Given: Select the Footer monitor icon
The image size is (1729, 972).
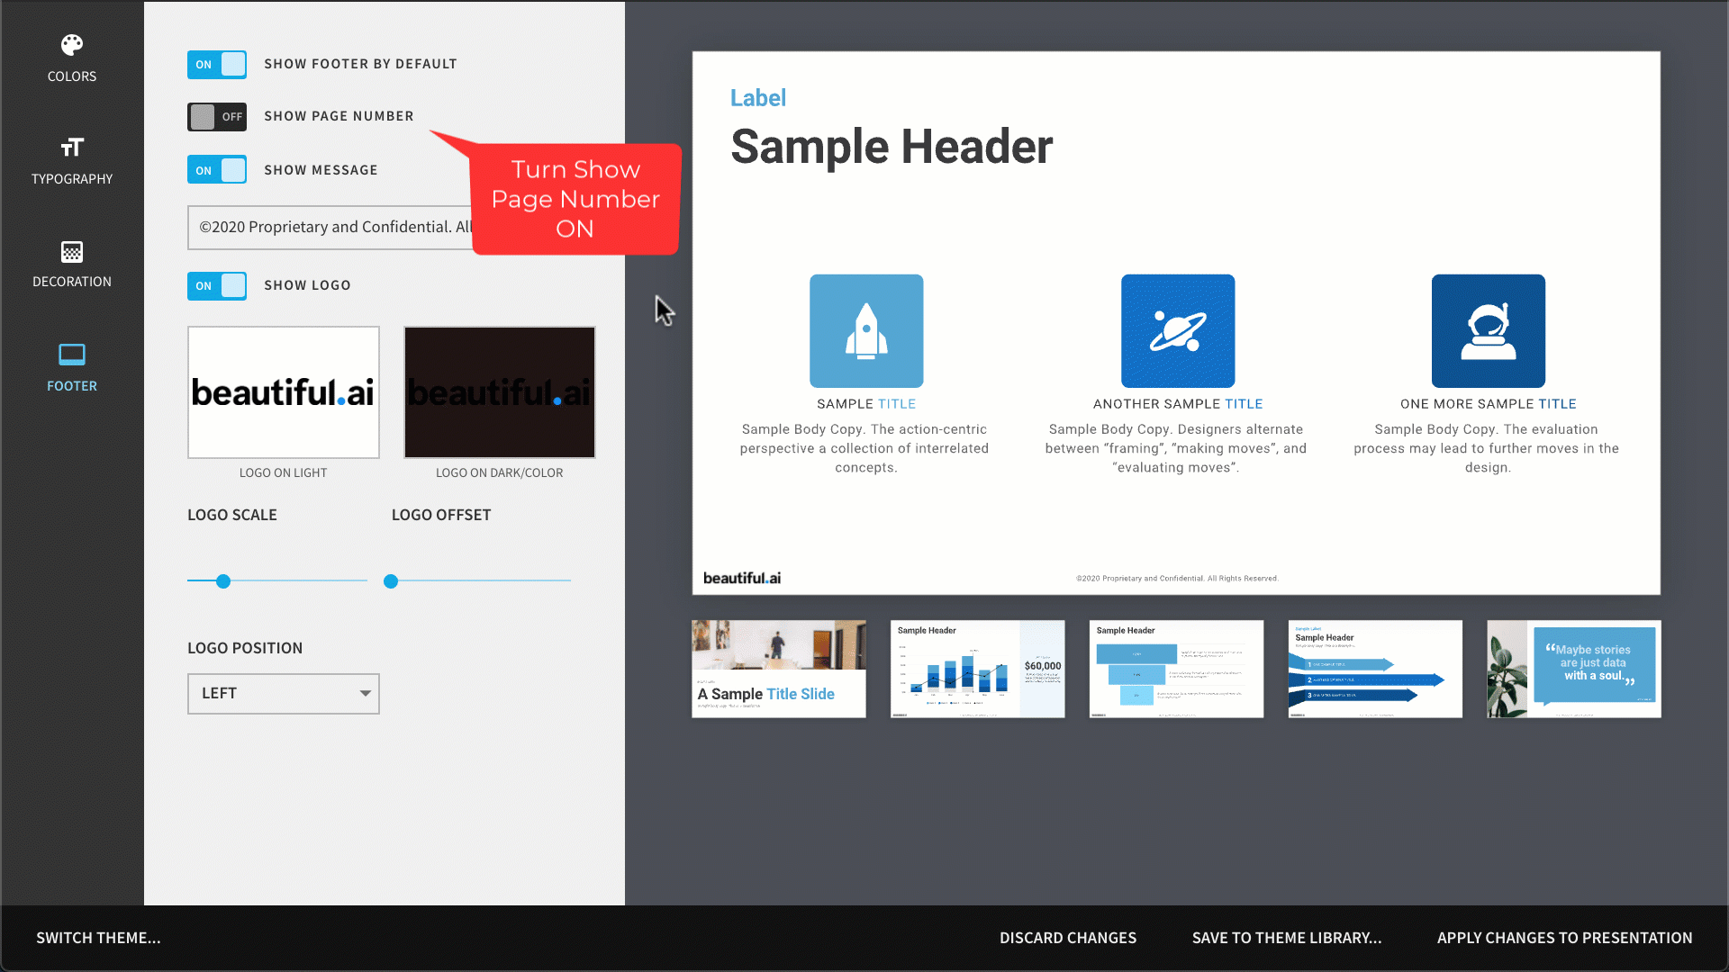Looking at the screenshot, I should [x=72, y=355].
